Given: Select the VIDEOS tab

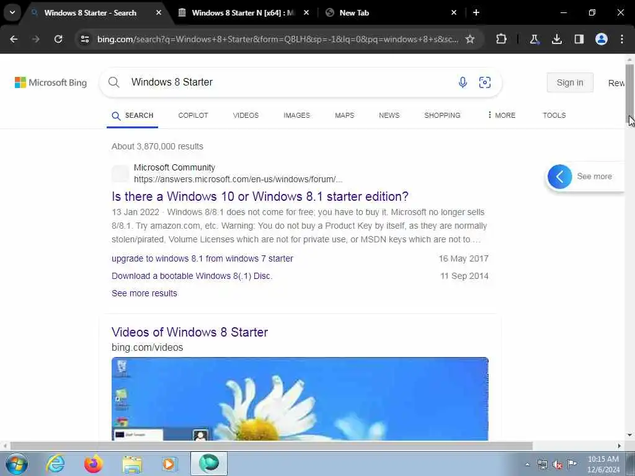Looking at the screenshot, I should (x=246, y=115).
